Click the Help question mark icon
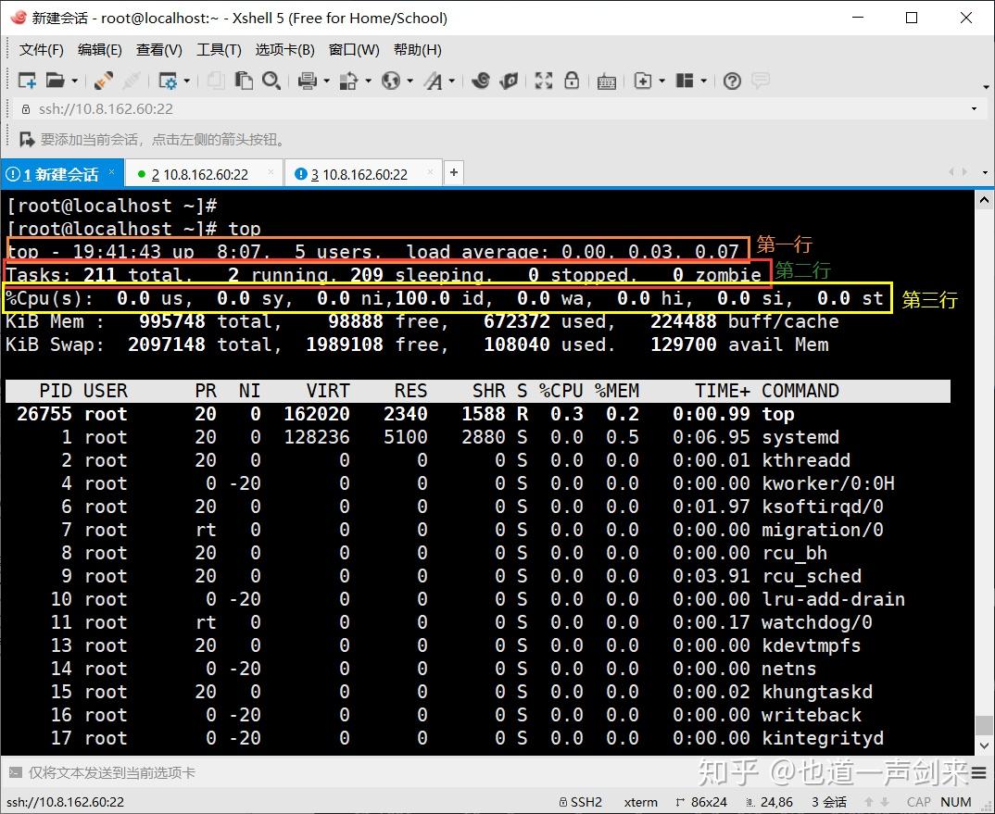The width and height of the screenshot is (995, 814). (732, 81)
